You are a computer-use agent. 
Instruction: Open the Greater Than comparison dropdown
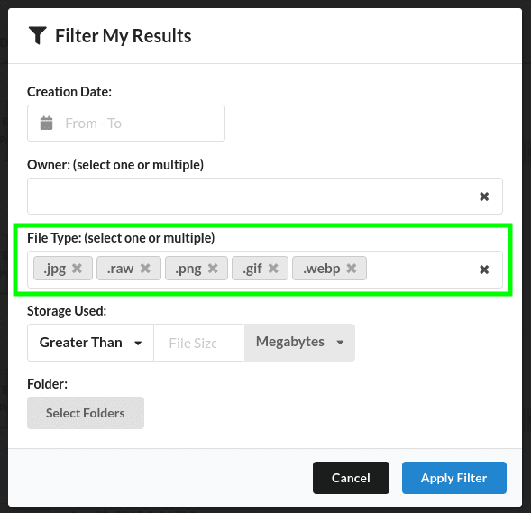point(90,343)
